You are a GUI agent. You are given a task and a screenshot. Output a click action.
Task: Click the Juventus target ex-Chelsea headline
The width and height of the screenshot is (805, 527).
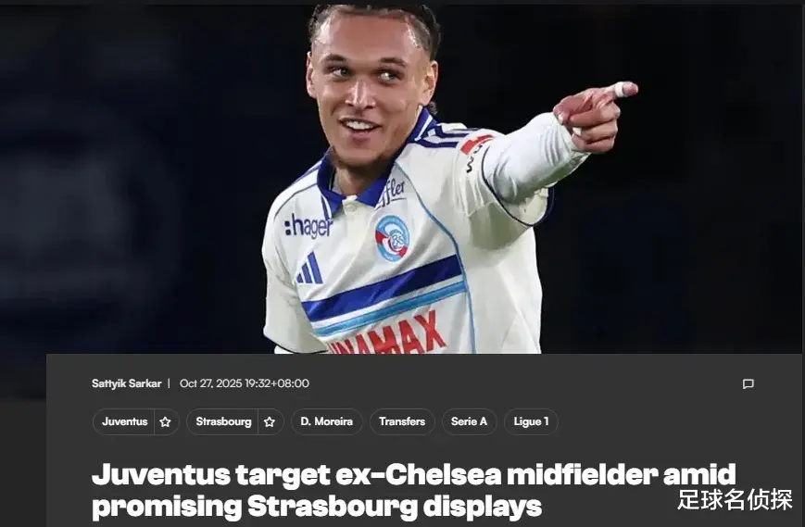pos(413,474)
